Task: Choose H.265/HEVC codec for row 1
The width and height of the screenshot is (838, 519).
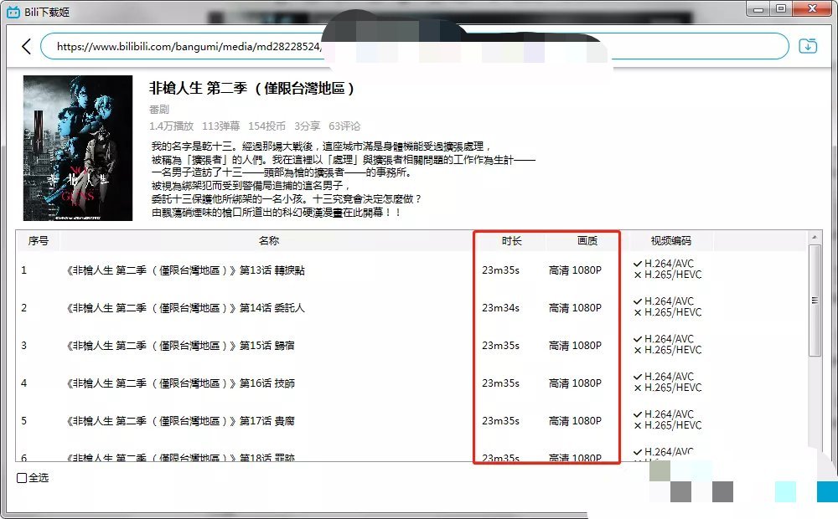Action: [668, 275]
